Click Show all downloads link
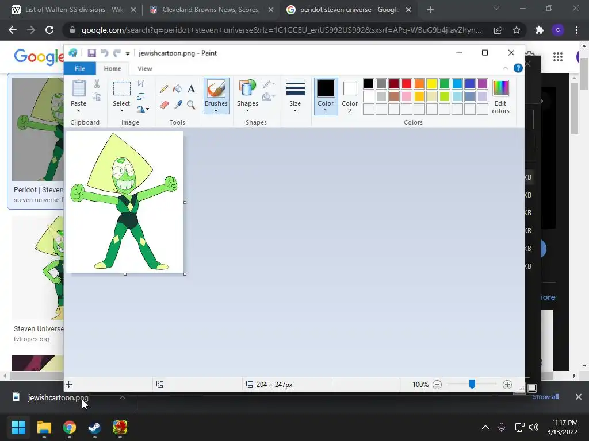The image size is (589, 441). coord(545,397)
